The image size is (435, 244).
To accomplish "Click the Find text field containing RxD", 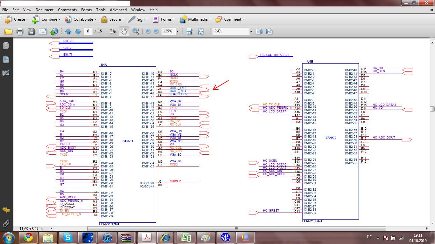I will [231, 31].
